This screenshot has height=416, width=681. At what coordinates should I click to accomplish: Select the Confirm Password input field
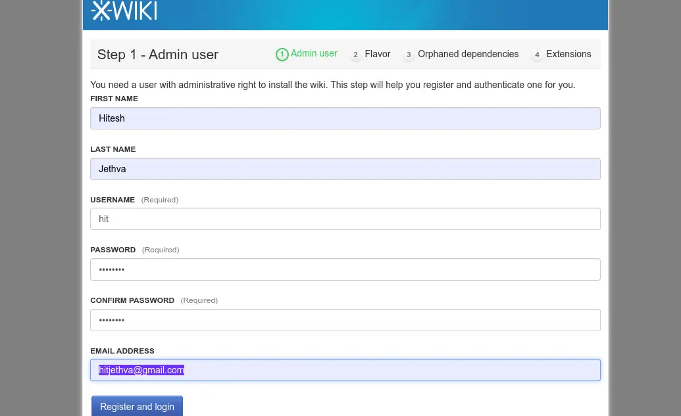[x=345, y=320]
